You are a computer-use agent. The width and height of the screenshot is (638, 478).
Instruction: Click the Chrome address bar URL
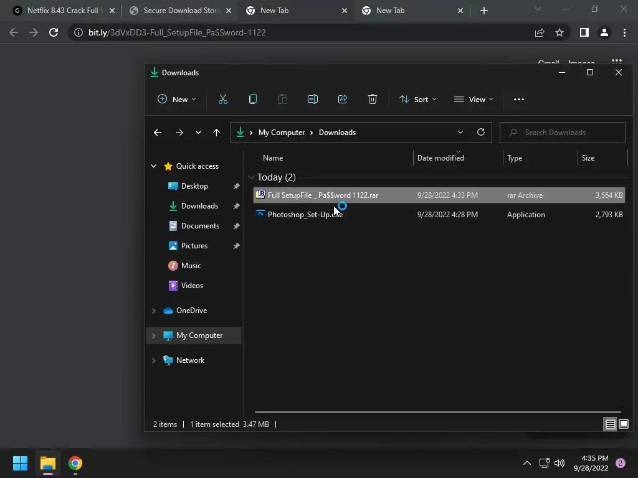coord(177,32)
